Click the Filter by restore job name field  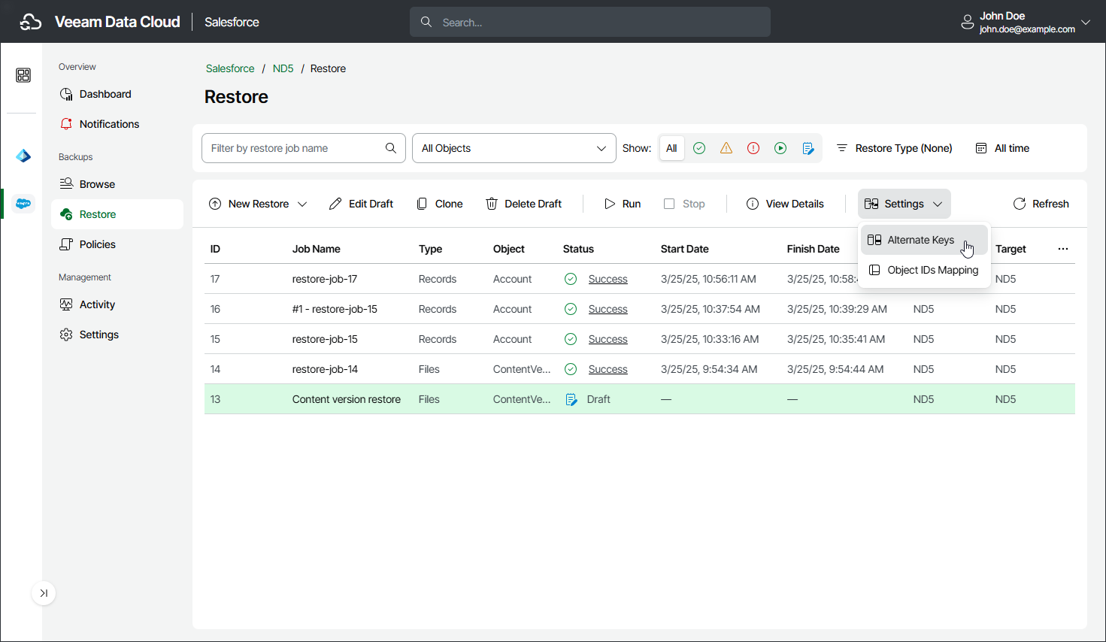[304, 148]
